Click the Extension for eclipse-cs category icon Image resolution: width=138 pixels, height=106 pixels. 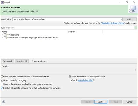[x=8, y=38]
